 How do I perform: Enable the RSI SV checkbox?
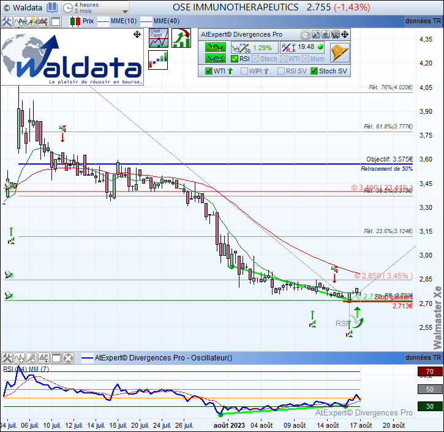[x=281, y=71]
